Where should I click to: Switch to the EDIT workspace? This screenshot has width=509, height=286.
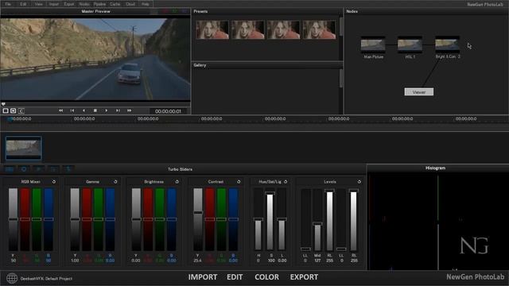click(235, 277)
